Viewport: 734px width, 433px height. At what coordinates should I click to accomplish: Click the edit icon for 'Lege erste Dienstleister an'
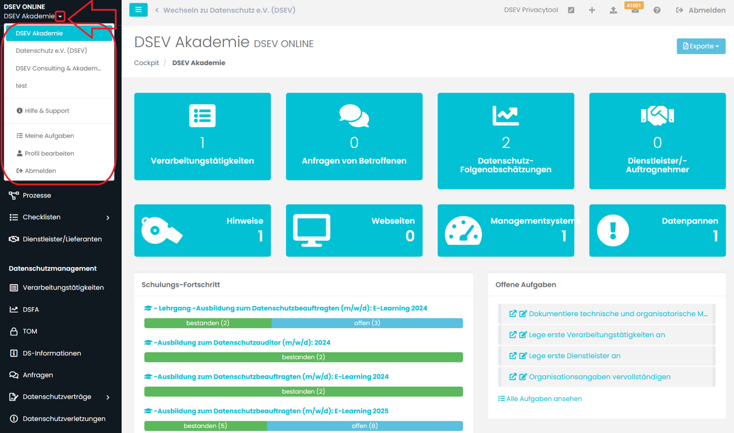pos(523,356)
